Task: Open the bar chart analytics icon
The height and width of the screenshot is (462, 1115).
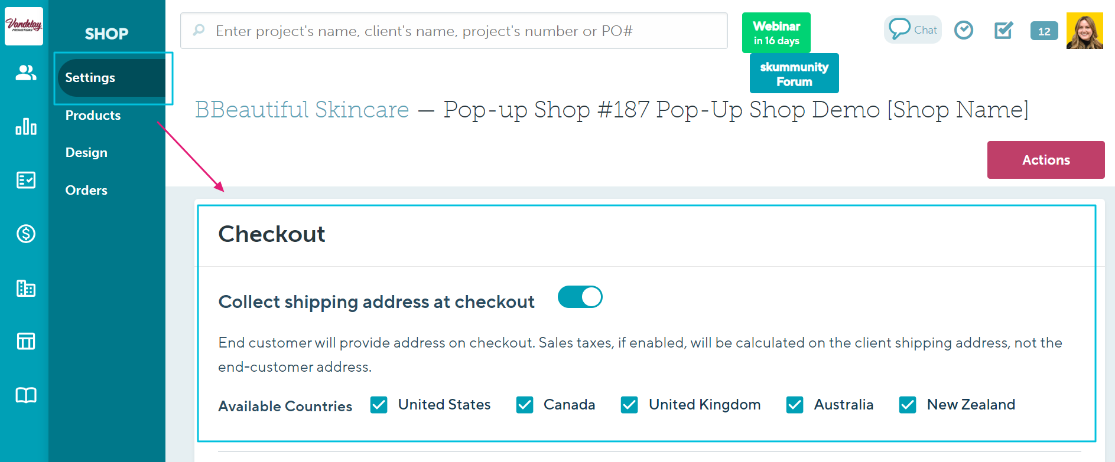Action: tap(26, 126)
